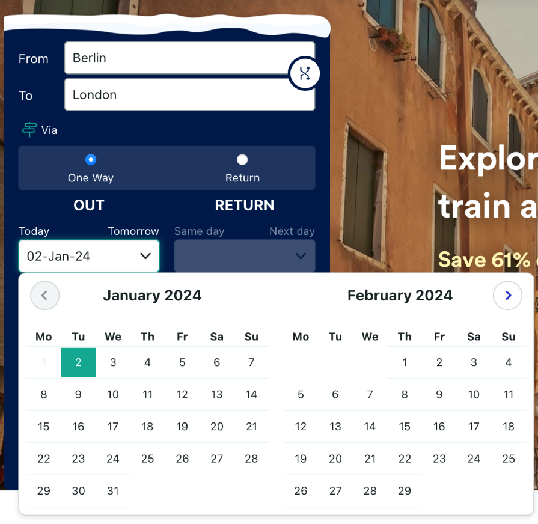Click the Via train route icon
The image size is (538, 524).
coord(29,129)
